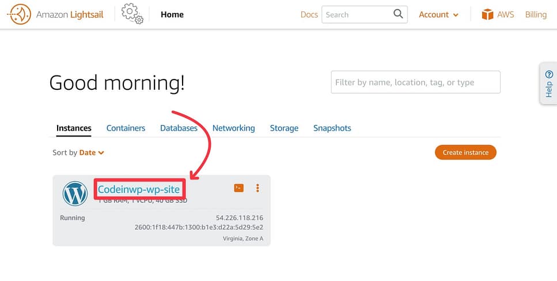The height and width of the screenshot is (281, 557).
Task: Click the WordPress logo on instance card
Action: [75, 193]
